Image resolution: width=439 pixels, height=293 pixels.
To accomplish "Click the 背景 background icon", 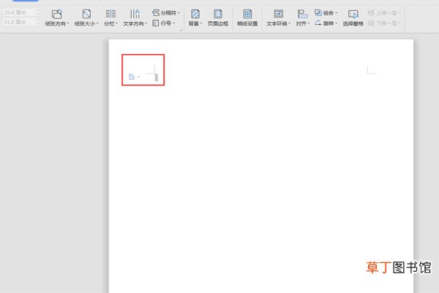I will [195, 14].
